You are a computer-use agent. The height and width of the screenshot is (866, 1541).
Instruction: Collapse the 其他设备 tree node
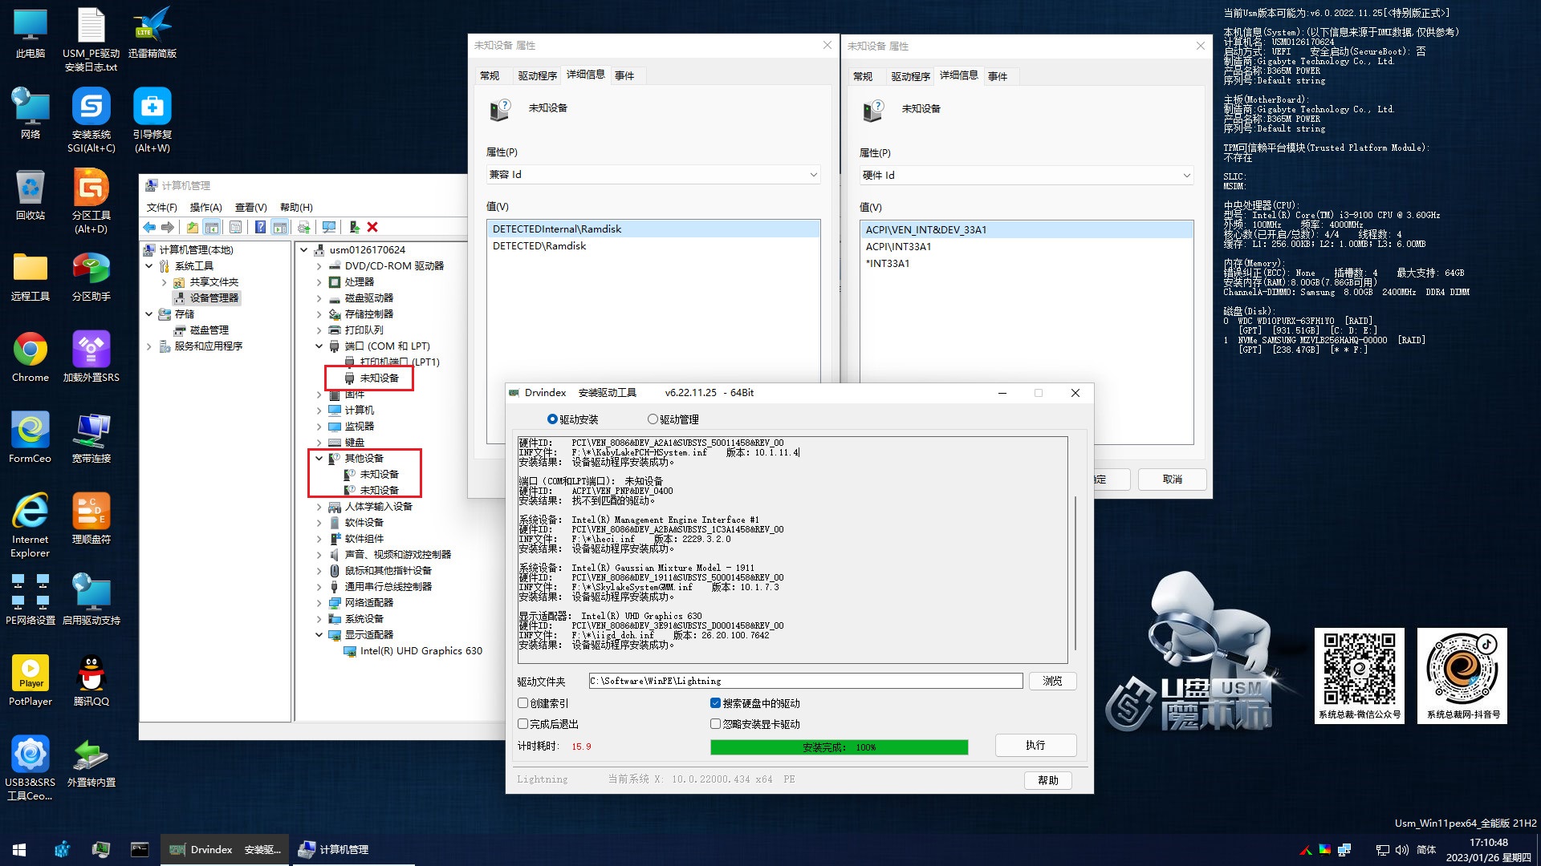[319, 458]
